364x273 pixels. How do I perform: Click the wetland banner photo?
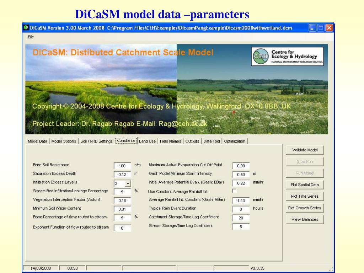point(101,89)
